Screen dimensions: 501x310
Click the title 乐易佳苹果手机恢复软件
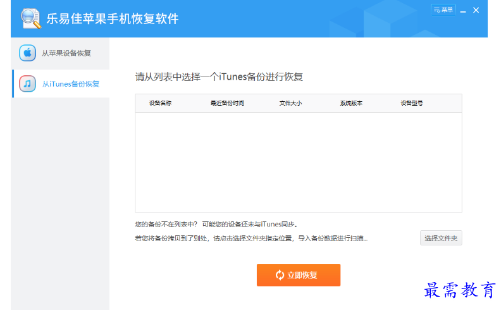tap(113, 18)
